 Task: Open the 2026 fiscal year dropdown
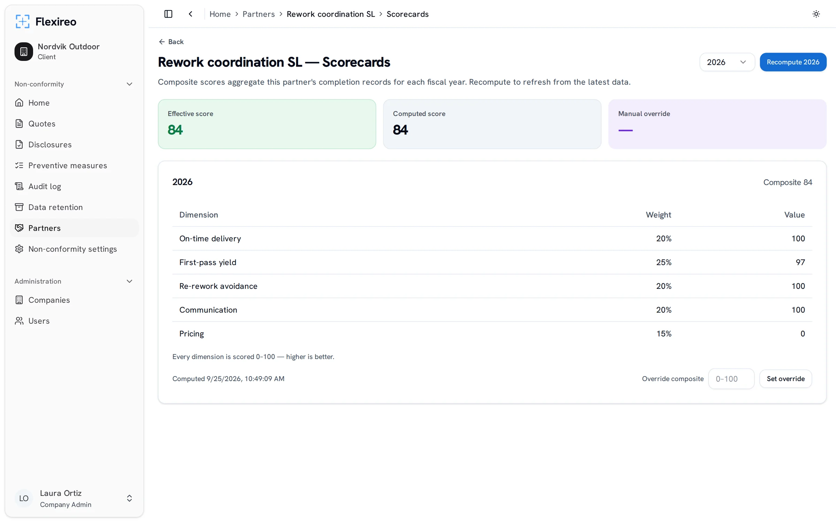coord(727,62)
